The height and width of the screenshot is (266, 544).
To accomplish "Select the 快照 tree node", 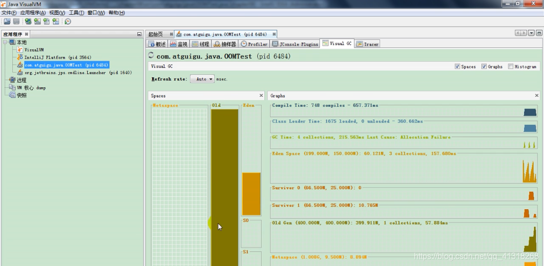I will point(22,95).
